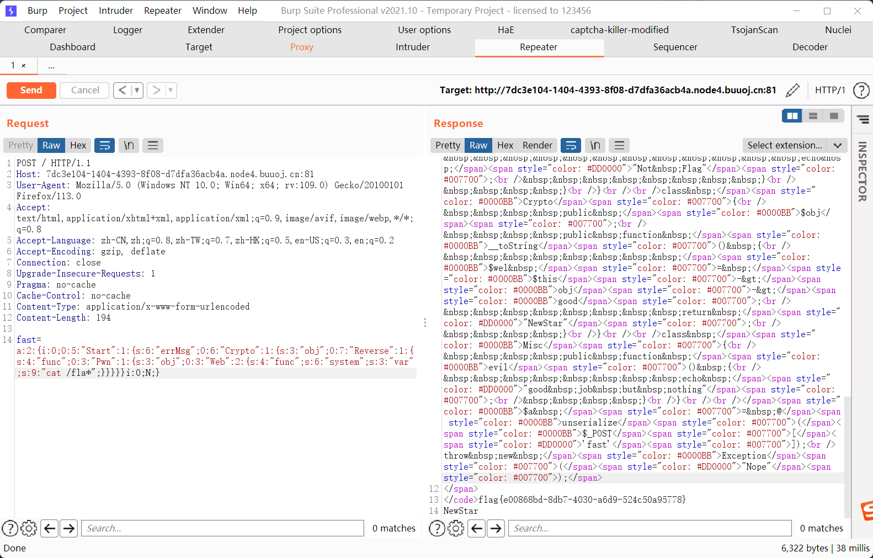The width and height of the screenshot is (873, 558).
Task: Switch to the Target tab
Action: [199, 47]
